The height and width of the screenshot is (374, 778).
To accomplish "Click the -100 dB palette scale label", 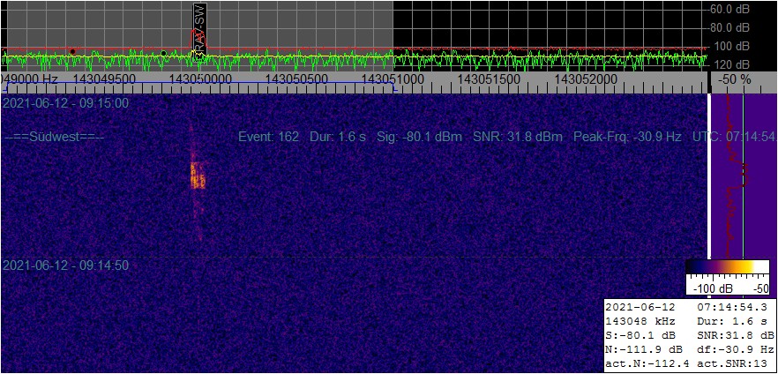I will click(x=711, y=288).
